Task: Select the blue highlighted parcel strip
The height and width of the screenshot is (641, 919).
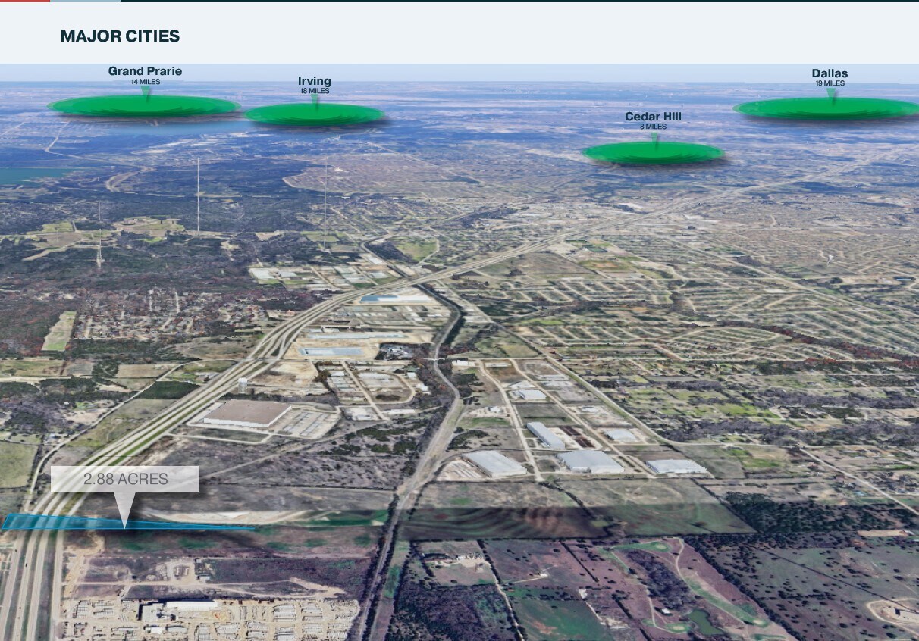Action: pyautogui.click(x=76, y=523)
